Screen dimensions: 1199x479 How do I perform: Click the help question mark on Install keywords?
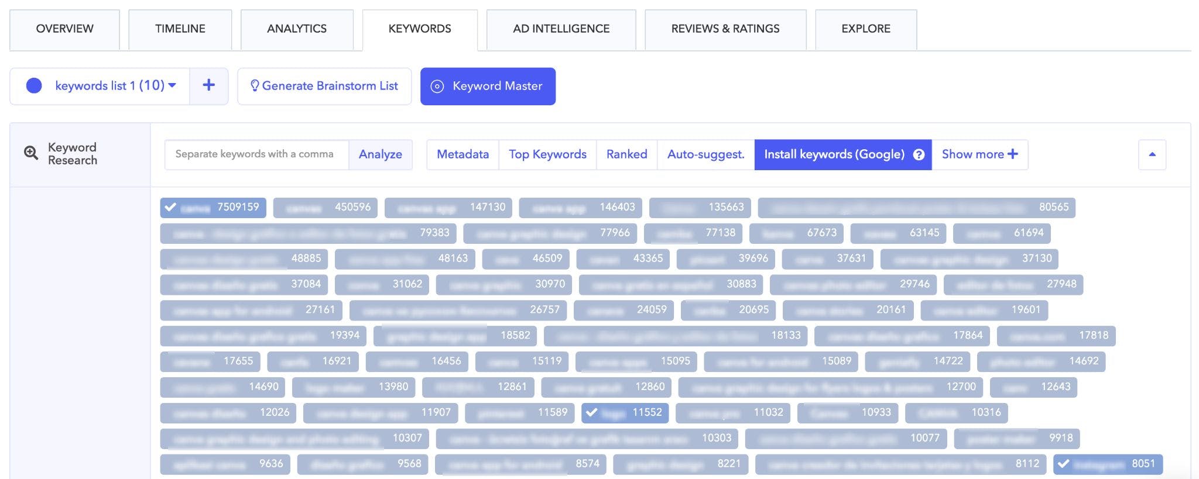point(919,154)
